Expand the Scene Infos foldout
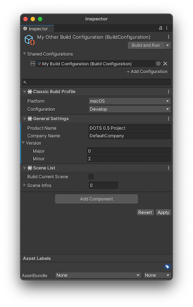 [24, 185]
